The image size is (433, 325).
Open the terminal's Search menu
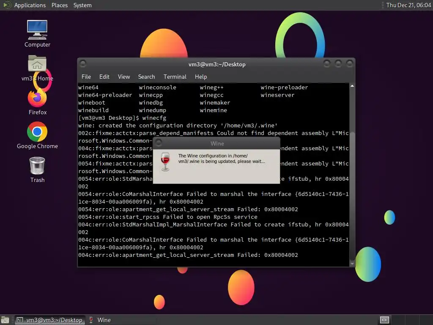[146, 77]
